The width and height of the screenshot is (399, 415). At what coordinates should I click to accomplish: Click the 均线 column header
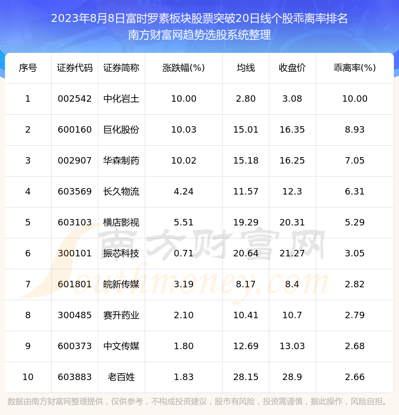246,68
